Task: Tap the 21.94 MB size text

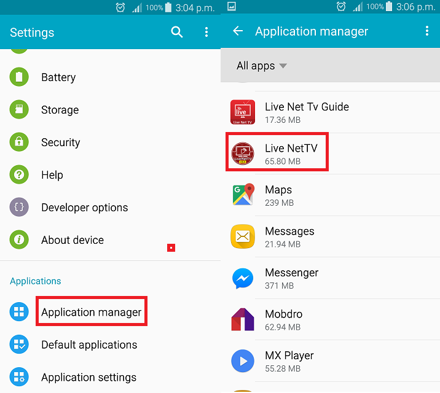Action: pyautogui.click(x=283, y=244)
